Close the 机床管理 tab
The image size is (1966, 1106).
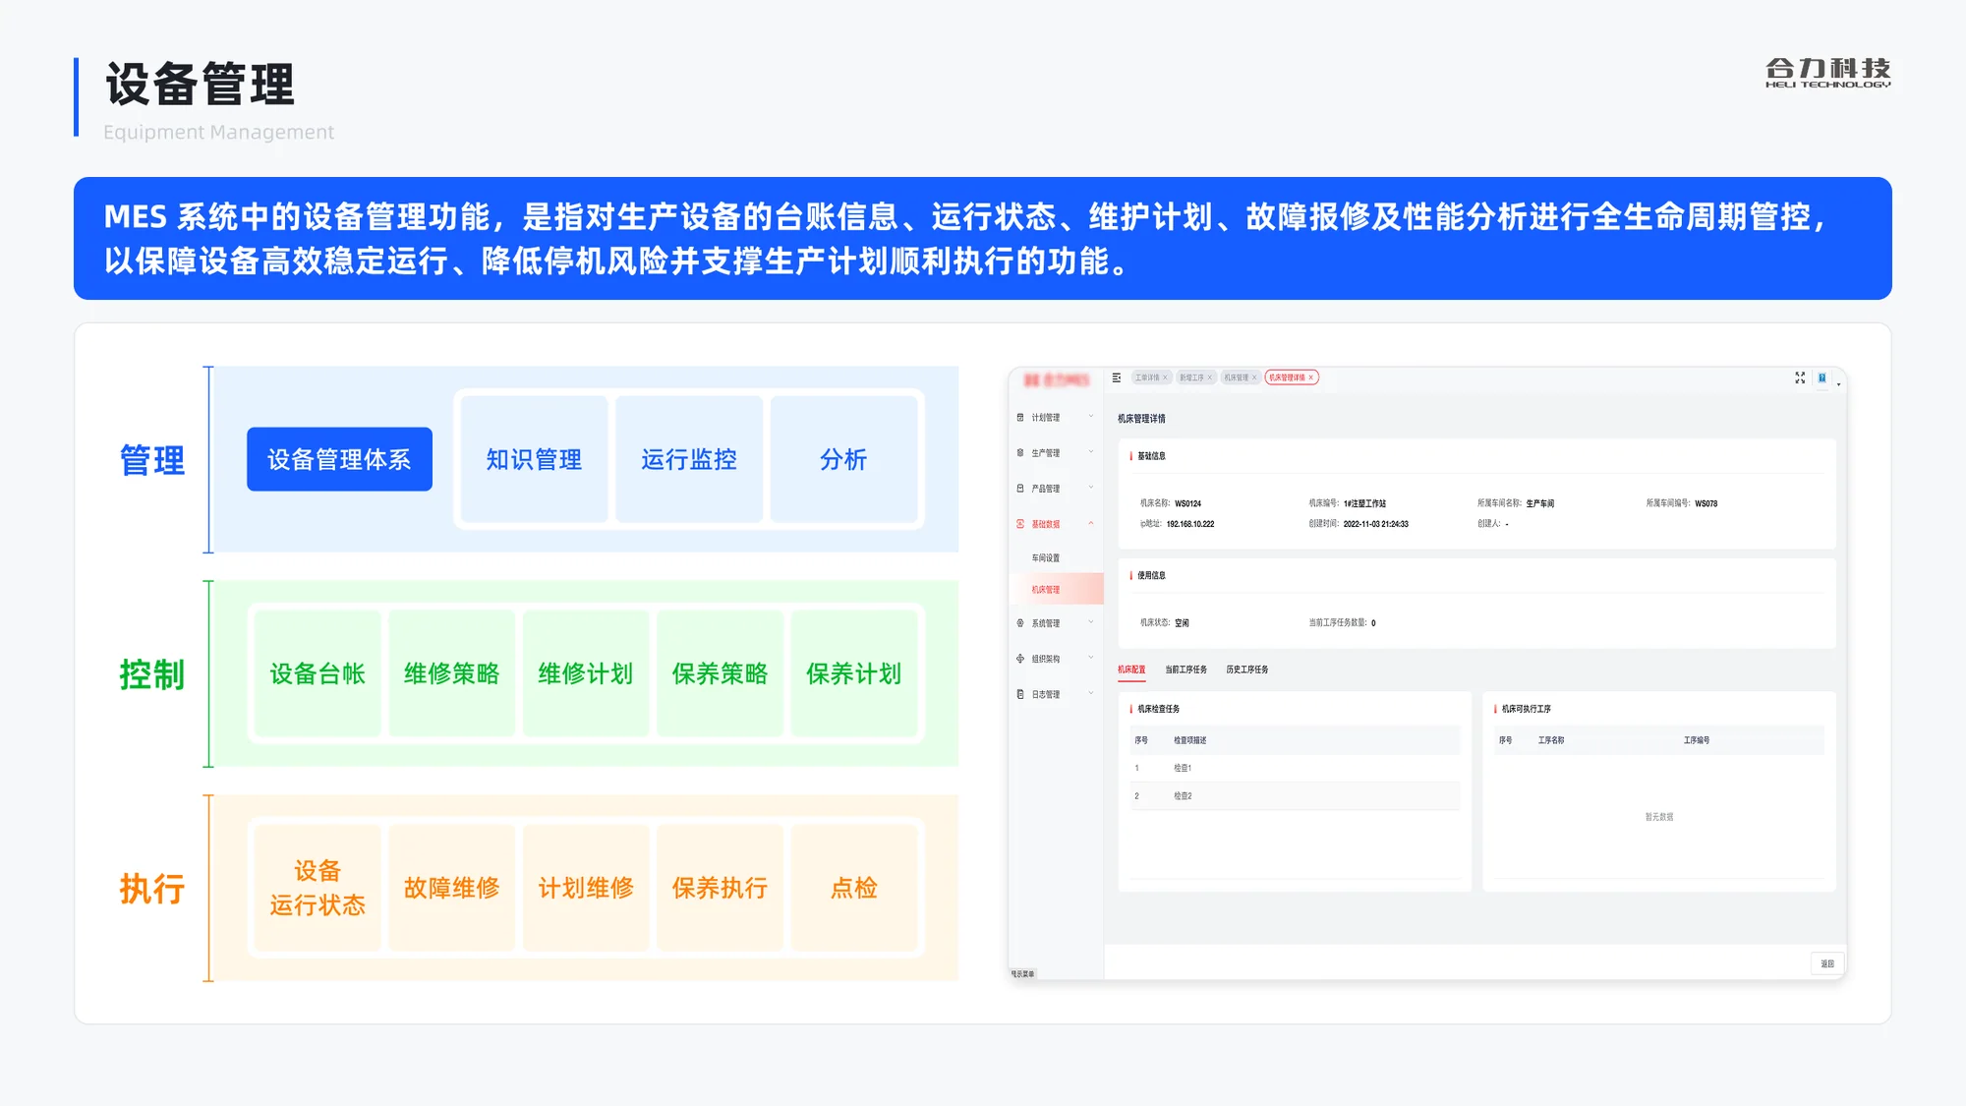[1254, 378]
